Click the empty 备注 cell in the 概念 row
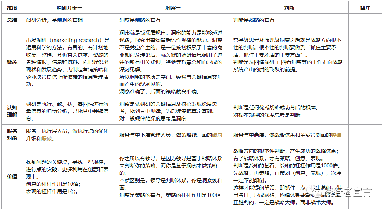The image size is (384, 209). coord(365,62)
